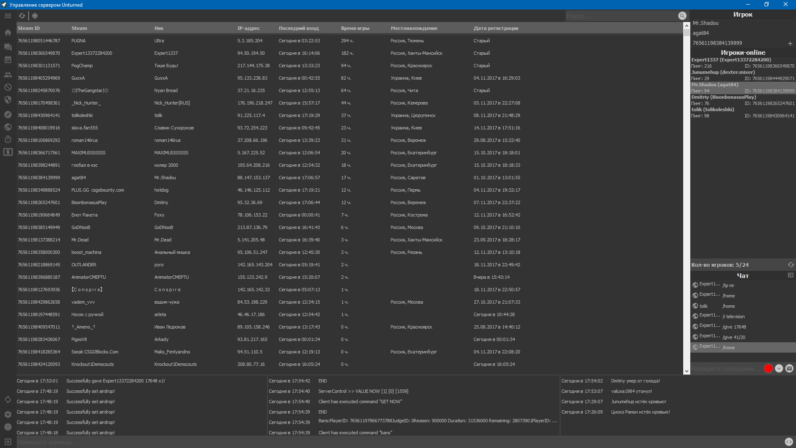796x448 pixels.
Task: Refresh the online player count
Action: click(791, 265)
